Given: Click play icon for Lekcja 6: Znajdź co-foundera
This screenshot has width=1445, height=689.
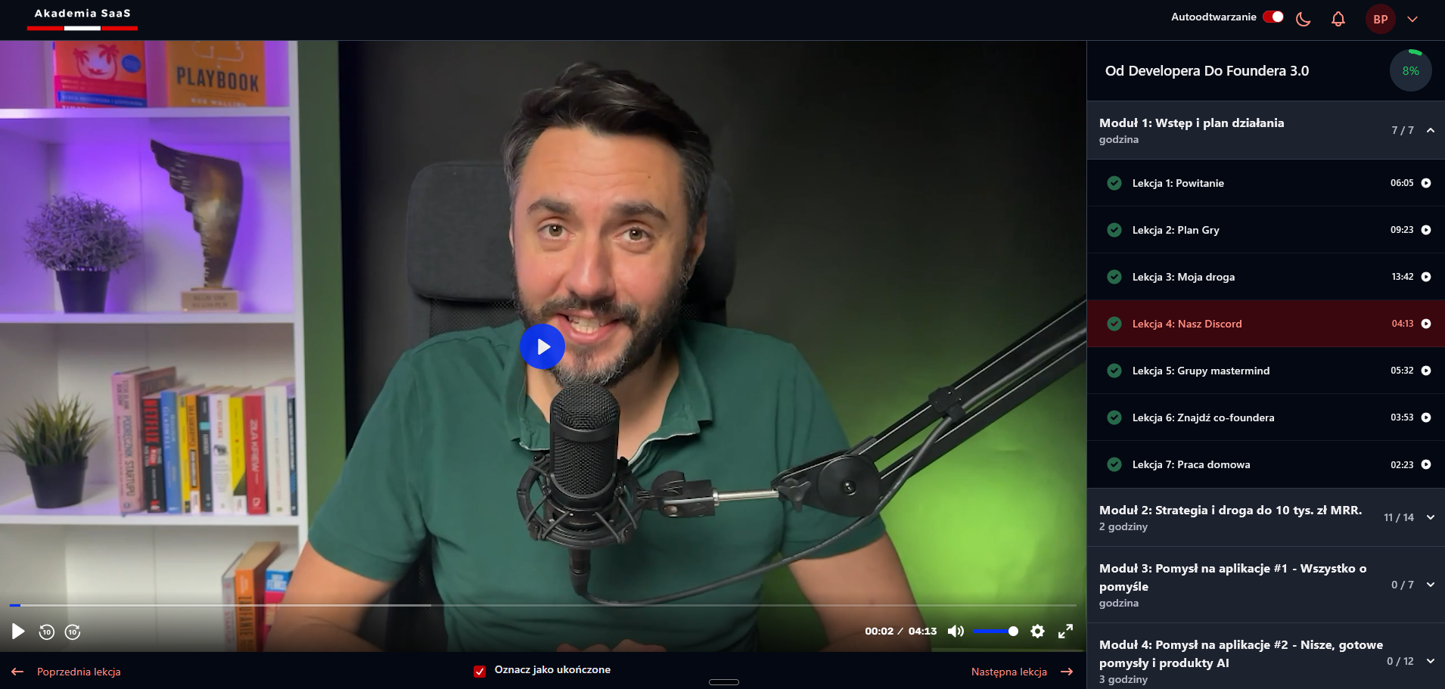Looking at the screenshot, I should click(1426, 417).
